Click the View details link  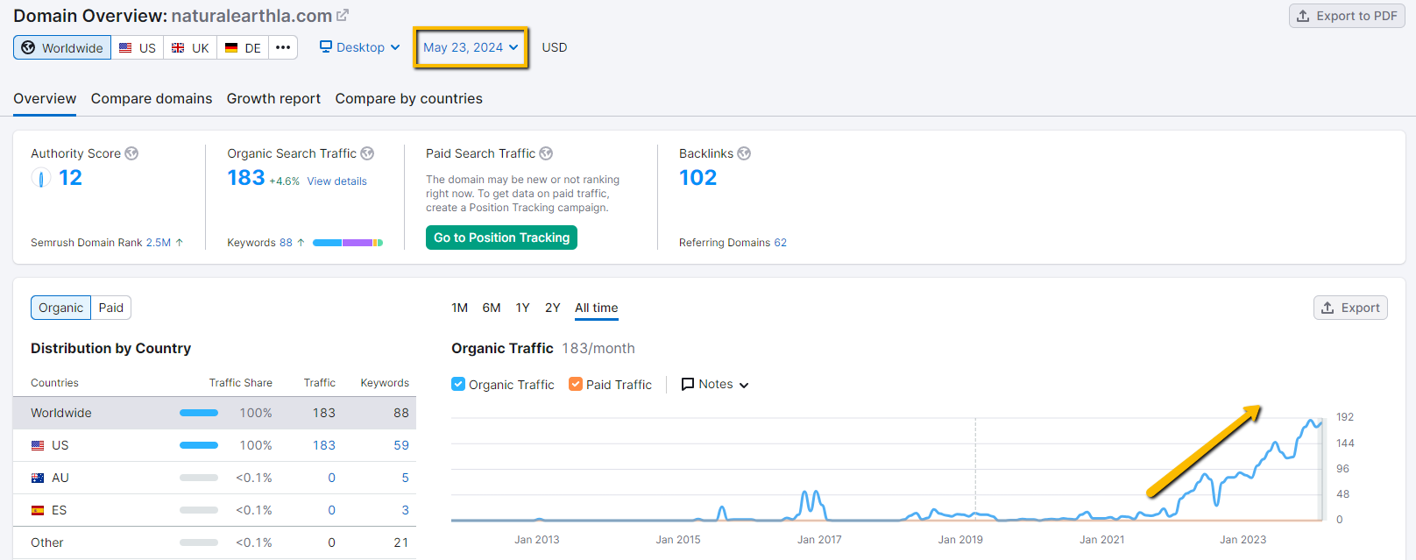click(x=336, y=181)
